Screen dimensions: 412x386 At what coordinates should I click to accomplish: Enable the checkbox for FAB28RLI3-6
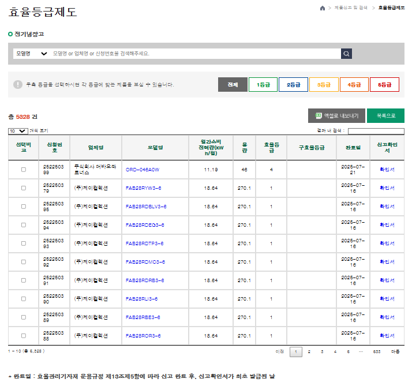click(x=24, y=299)
